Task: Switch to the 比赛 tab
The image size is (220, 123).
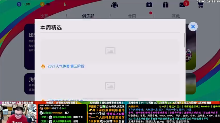Action: tap(44, 16)
